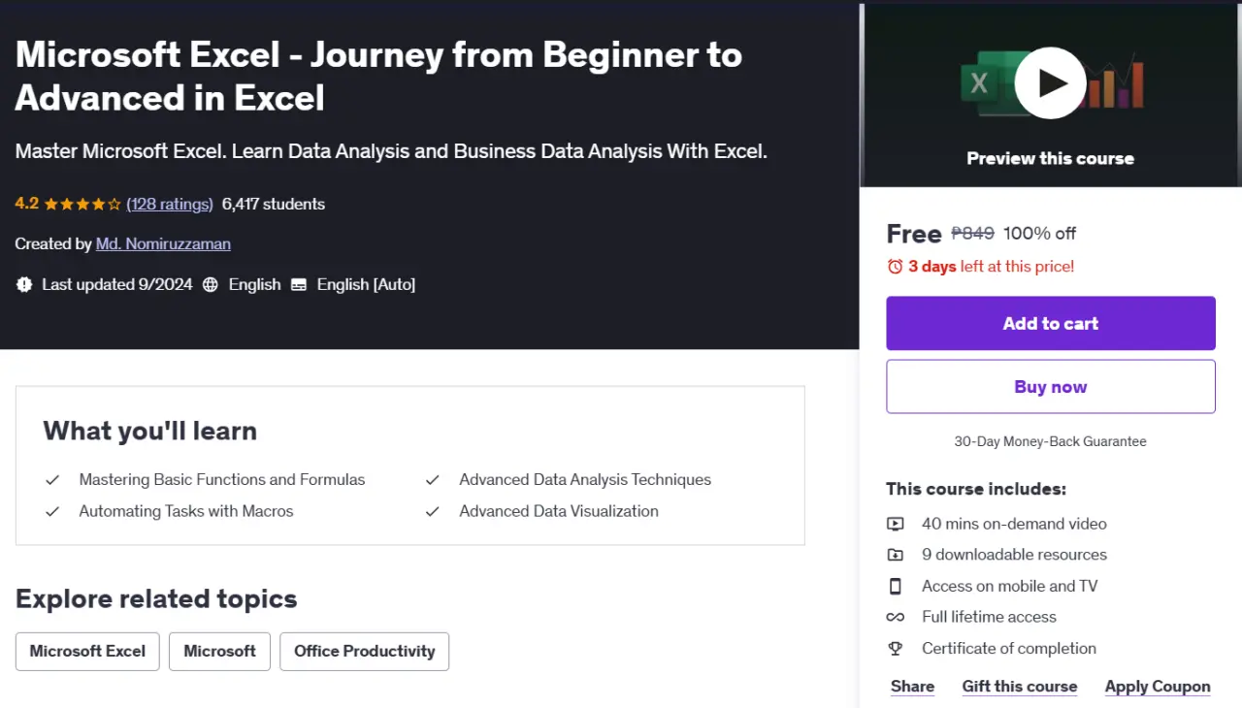Click Share link
Screen dimensions: 1242x708
912,686
